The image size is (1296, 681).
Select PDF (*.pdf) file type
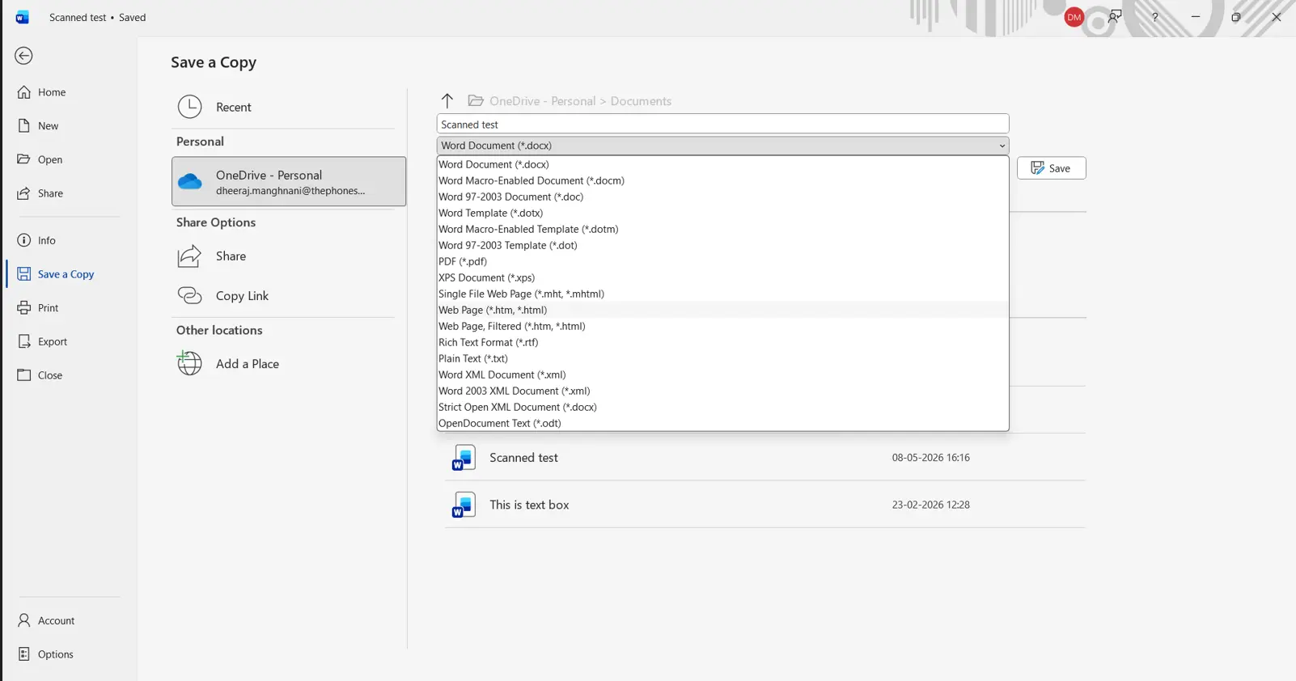(x=722, y=261)
